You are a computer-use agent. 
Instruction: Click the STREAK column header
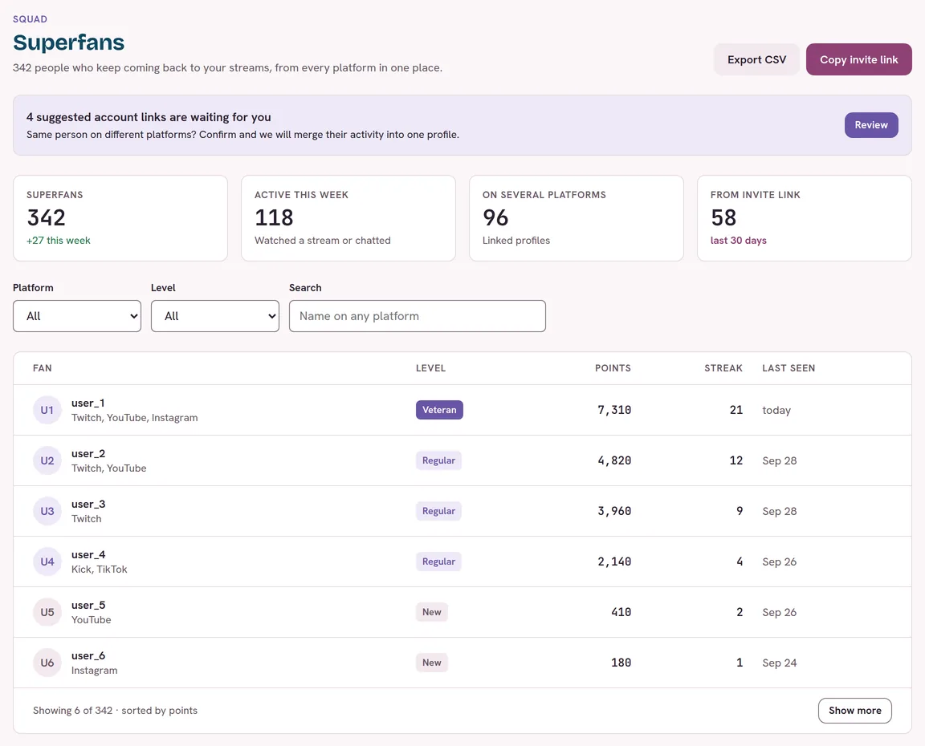click(723, 368)
